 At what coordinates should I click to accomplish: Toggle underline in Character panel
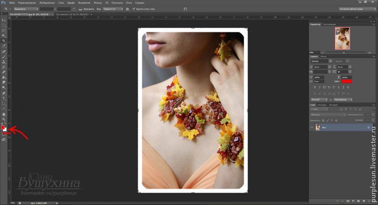pos(344,88)
